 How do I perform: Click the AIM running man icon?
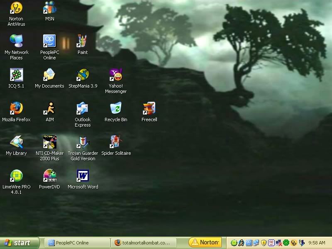point(49,108)
